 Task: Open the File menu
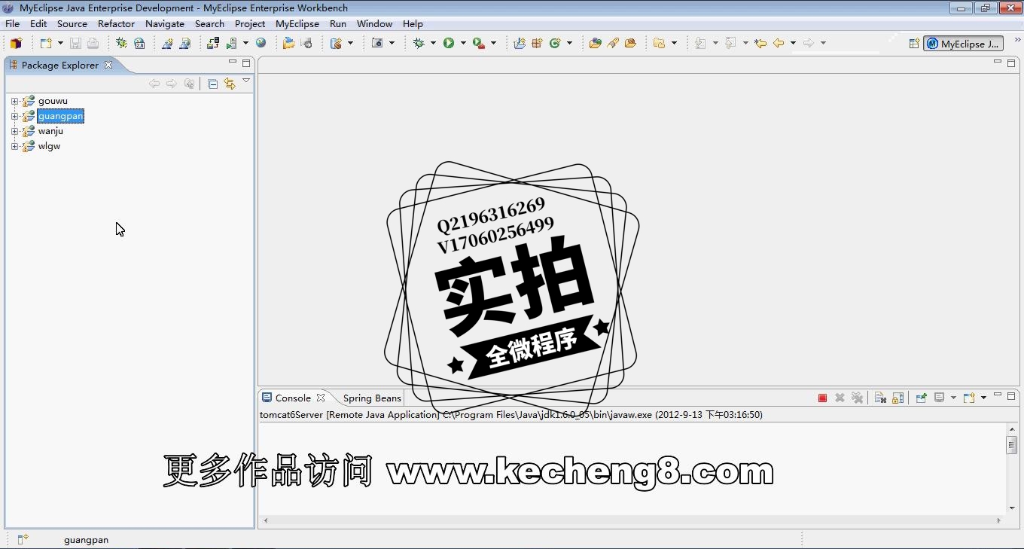(x=12, y=23)
